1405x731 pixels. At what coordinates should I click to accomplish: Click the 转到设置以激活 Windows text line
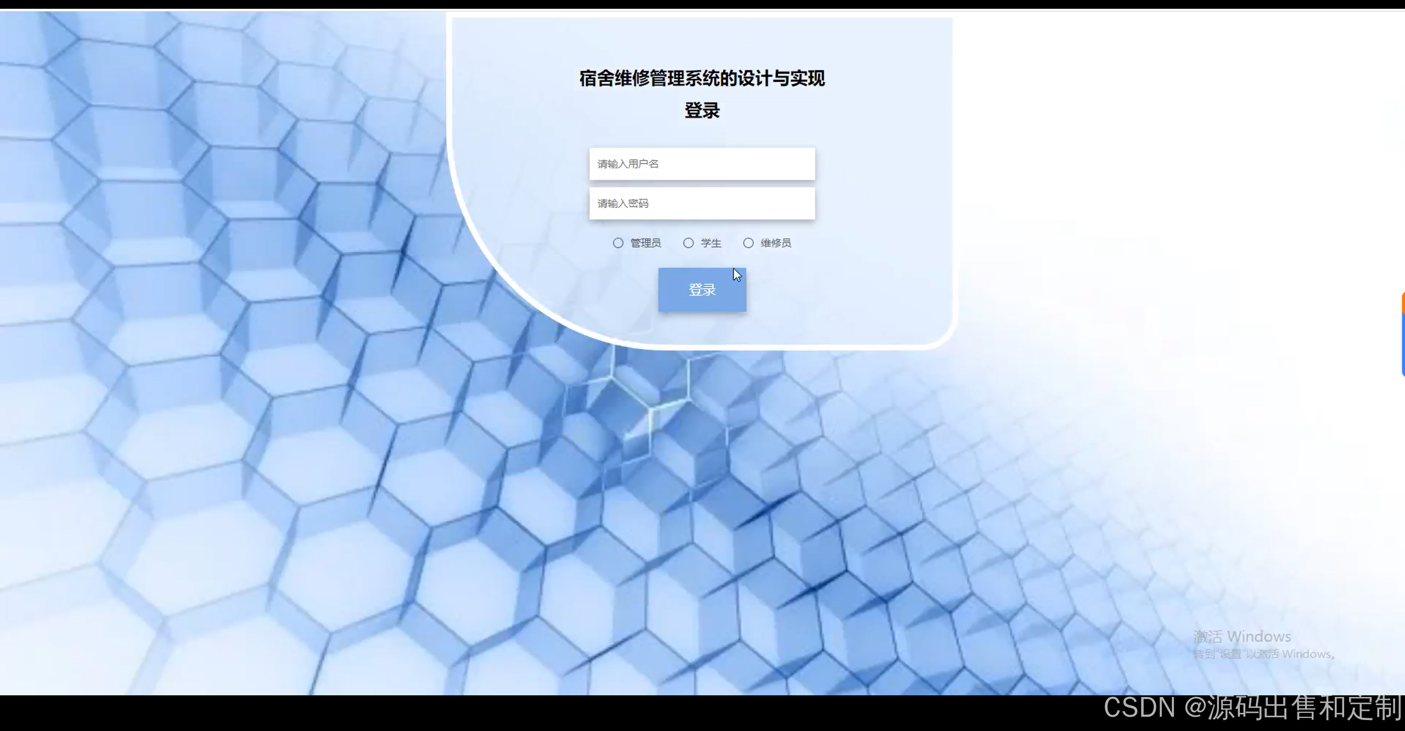point(1265,654)
